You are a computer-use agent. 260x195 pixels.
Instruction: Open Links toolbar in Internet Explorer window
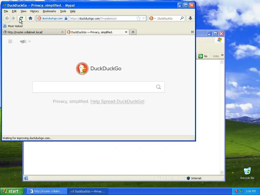216,56
